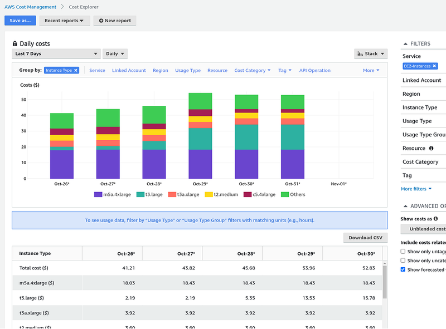Image resolution: width=446 pixels, height=329 pixels.
Task: Open AWS Cost Management breadcrumb link
Action: (30, 7)
